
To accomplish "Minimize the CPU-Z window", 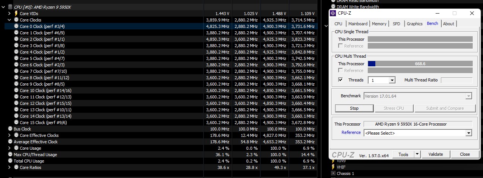I will 438,13.
